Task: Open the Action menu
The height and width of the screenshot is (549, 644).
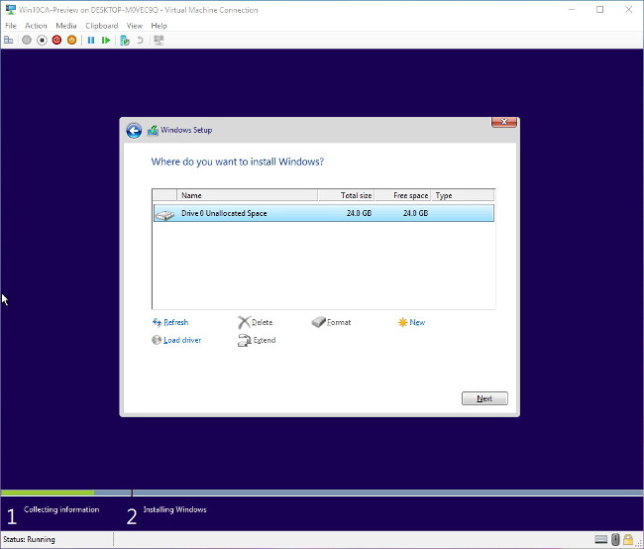Action: point(36,26)
